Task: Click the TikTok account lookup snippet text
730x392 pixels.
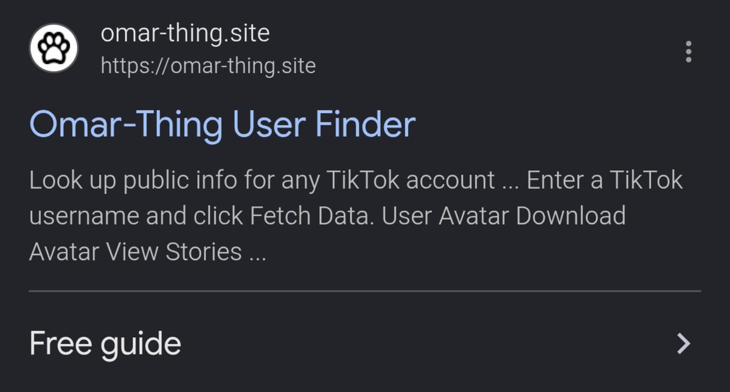Action: [x=356, y=216]
